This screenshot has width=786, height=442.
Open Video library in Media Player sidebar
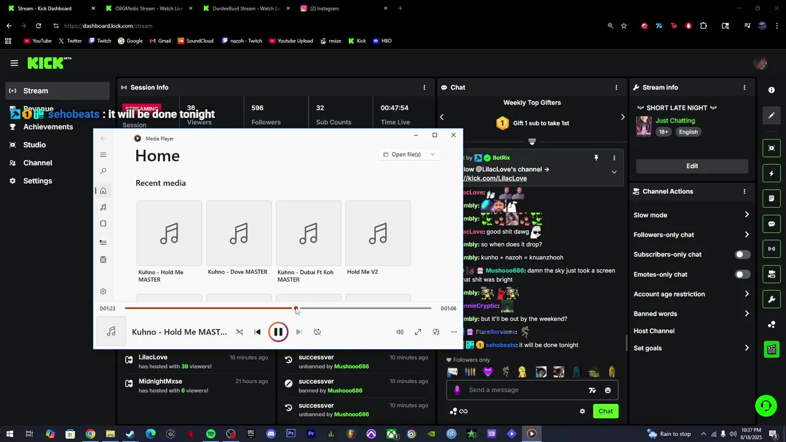point(103,224)
